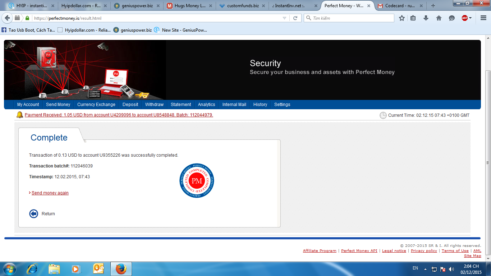Go to the Firefox home page icon
This screenshot has height=276, width=491.
(439, 18)
